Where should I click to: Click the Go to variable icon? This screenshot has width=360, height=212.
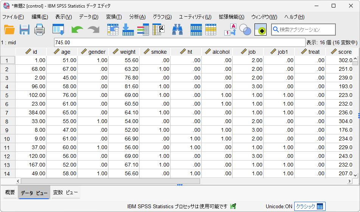[128, 30]
